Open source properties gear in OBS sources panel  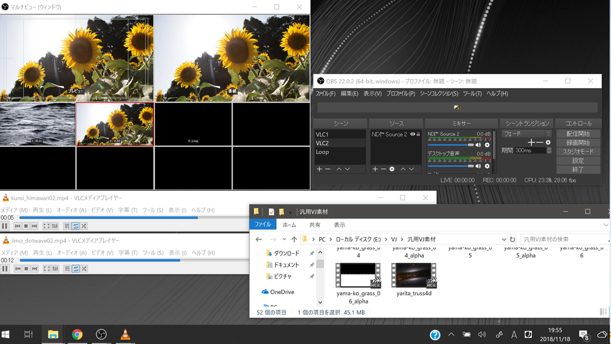click(392, 169)
